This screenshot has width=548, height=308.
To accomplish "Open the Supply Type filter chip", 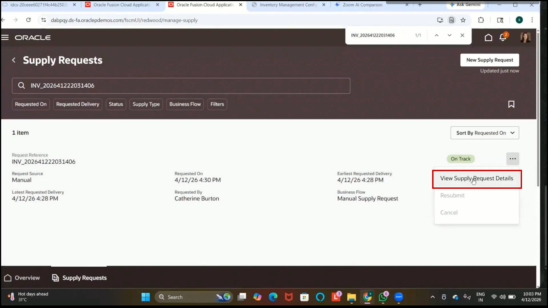I will coord(146,104).
